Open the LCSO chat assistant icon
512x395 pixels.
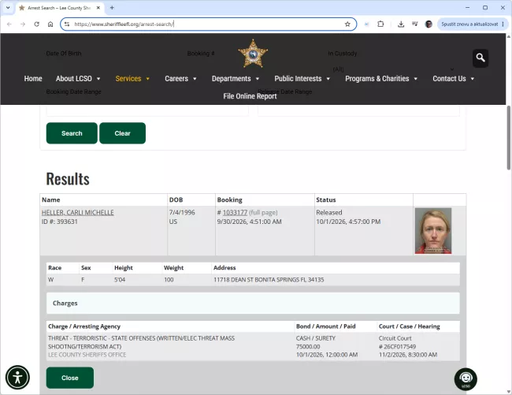tap(466, 379)
